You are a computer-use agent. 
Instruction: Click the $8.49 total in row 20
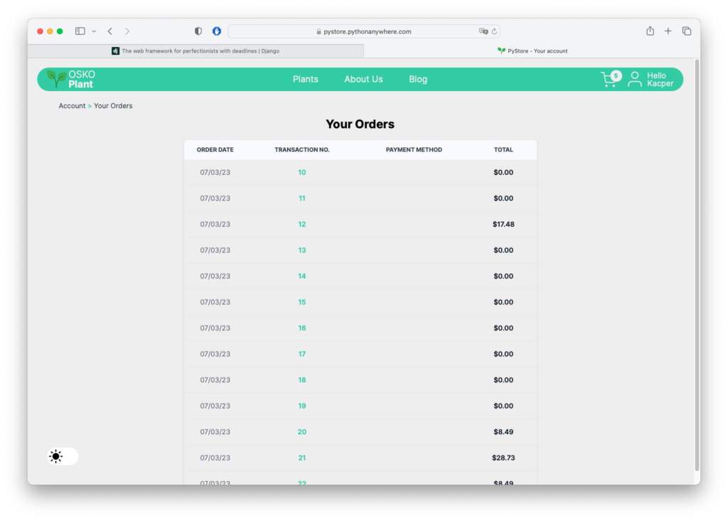503,432
